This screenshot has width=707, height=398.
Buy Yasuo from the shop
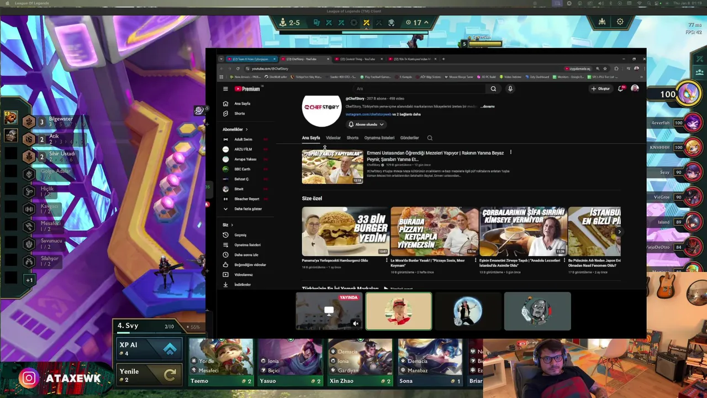(291, 363)
